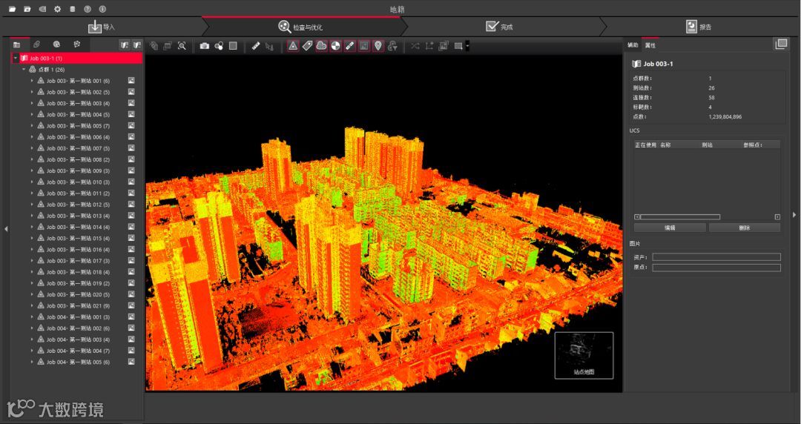Collapse the 点群 1 (26) group

coord(24,69)
